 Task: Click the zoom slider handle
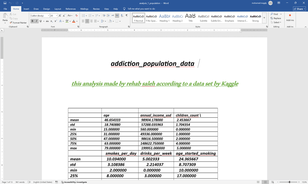point(290,182)
